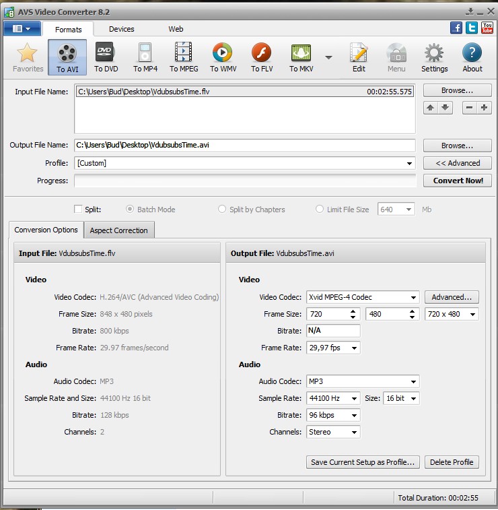Move input file up with arrow
This screenshot has width=498, height=510.
coord(431,108)
